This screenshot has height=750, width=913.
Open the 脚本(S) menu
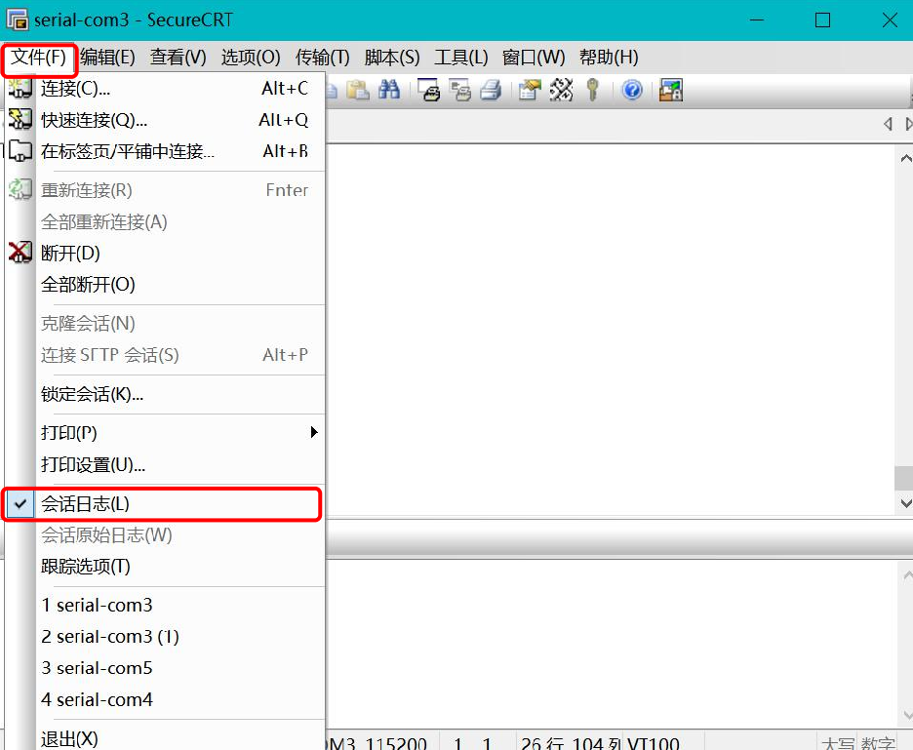[392, 58]
